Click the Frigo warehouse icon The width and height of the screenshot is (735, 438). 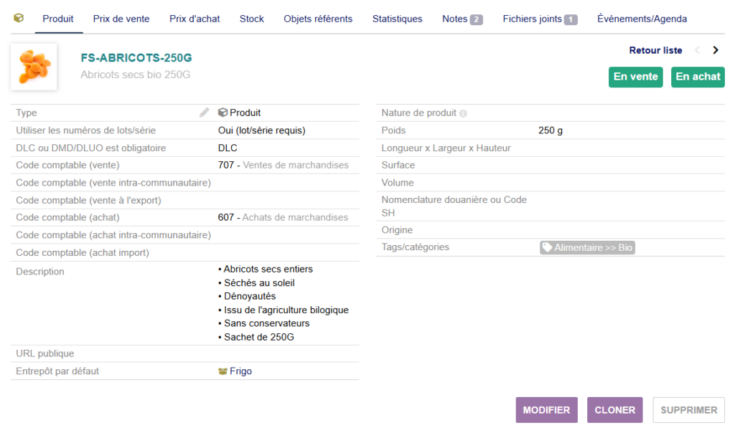point(223,371)
